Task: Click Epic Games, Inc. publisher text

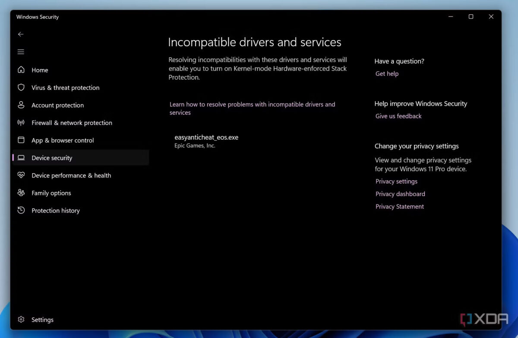Action: (195, 146)
